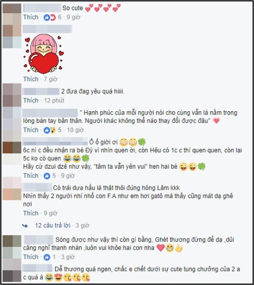
Task: Open avatar of the "Sống được như vậy" commenter
Action: click(x=12, y=247)
